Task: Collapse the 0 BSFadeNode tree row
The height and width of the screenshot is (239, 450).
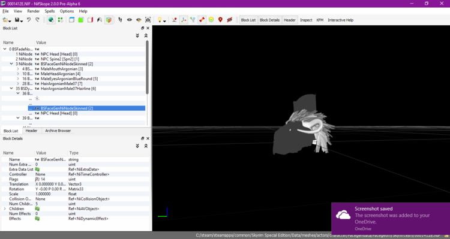Action: [5, 49]
